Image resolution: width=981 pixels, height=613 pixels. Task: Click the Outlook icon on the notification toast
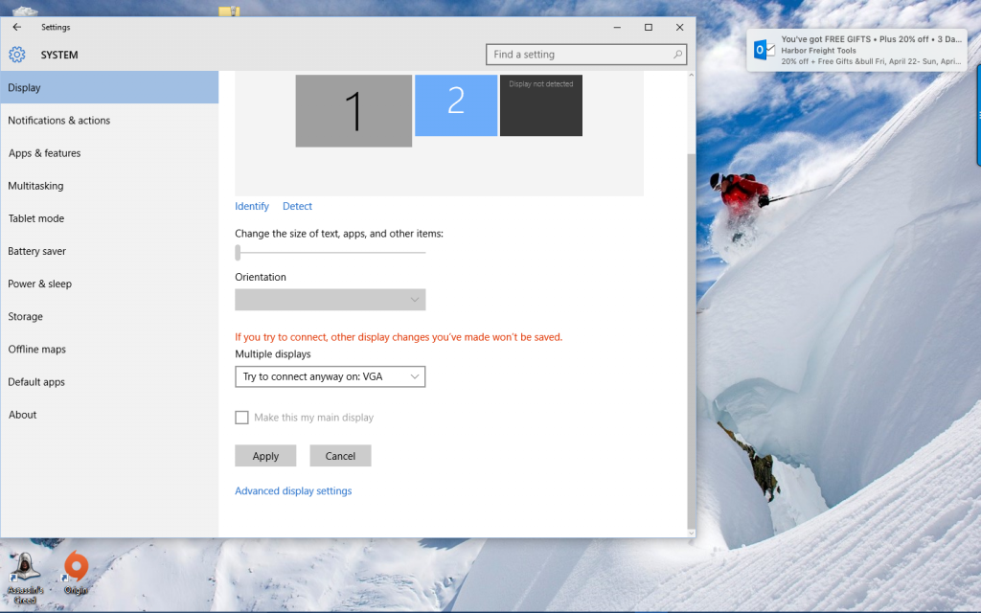pyautogui.click(x=764, y=48)
